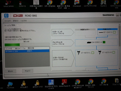Click the 外部バッテリー header
Image resolution: width=121 pixels, height=91 pixels.
[x=85, y=30]
